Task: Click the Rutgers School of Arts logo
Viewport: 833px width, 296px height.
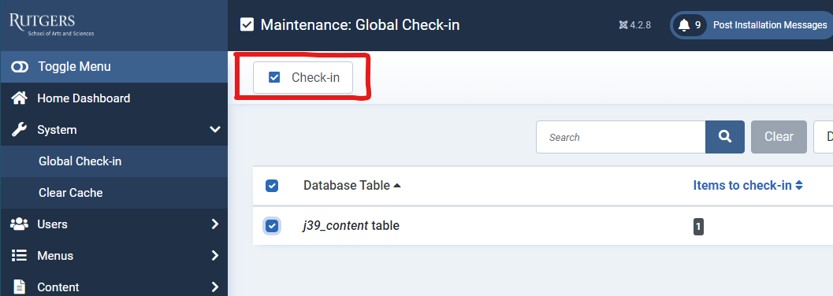Action: click(51, 25)
